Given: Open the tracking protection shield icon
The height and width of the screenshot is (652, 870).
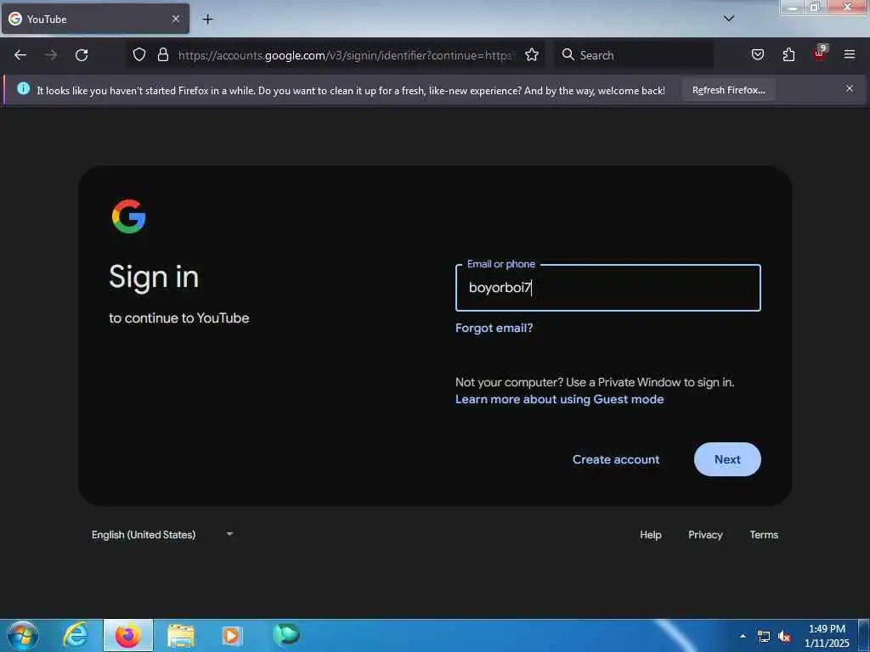Looking at the screenshot, I should (139, 54).
